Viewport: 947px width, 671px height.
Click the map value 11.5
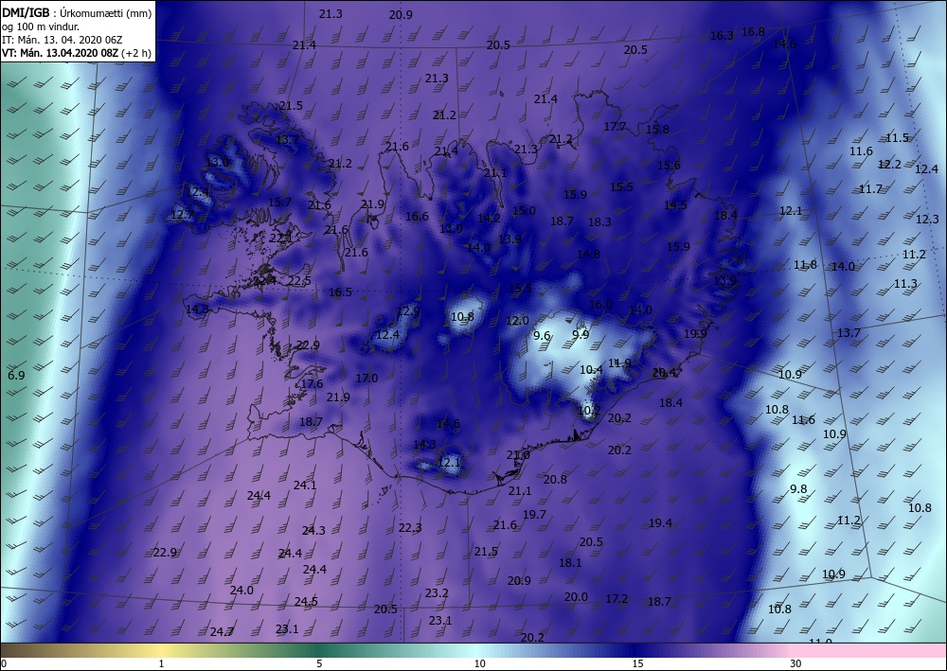tap(897, 138)
